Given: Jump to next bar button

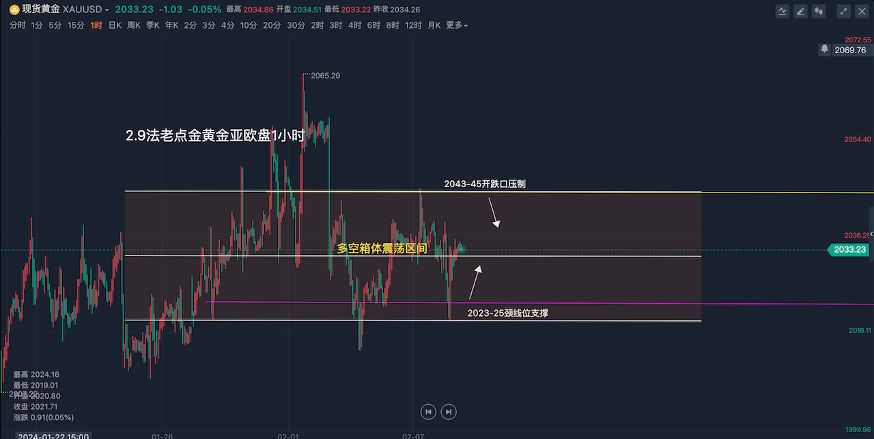Looking at the screenshot, I should click(x=449, y=412).
